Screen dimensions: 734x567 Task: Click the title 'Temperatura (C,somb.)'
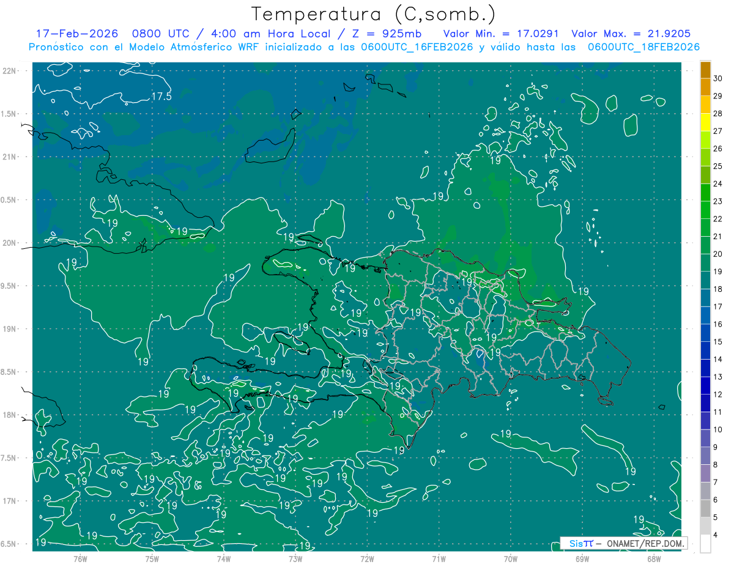[374, 14]
